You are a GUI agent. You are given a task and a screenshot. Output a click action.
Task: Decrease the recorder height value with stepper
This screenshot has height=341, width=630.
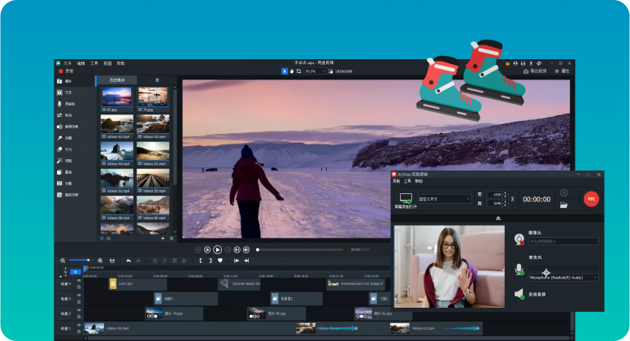pos(506,205)
